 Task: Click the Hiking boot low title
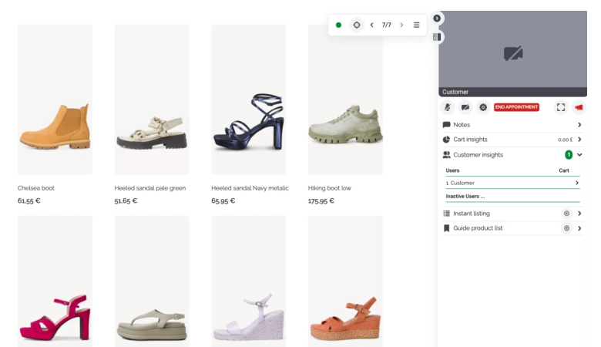point(330,188)
